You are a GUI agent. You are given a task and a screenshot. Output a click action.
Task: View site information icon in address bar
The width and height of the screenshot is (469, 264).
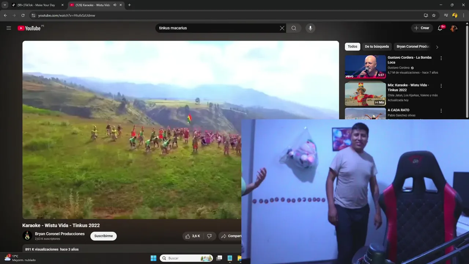point(33,15)
